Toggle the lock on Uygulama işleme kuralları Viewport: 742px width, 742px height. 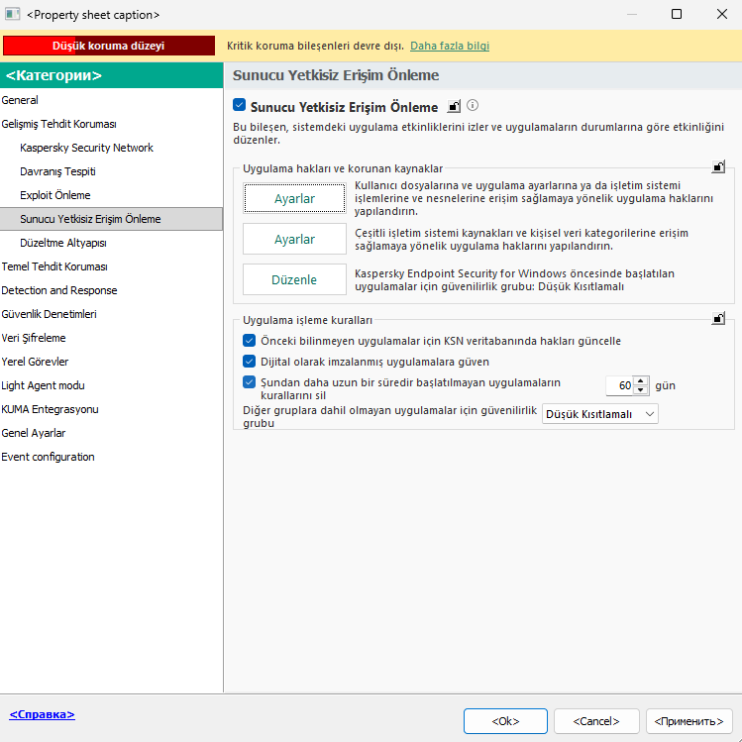click(718, 318)
